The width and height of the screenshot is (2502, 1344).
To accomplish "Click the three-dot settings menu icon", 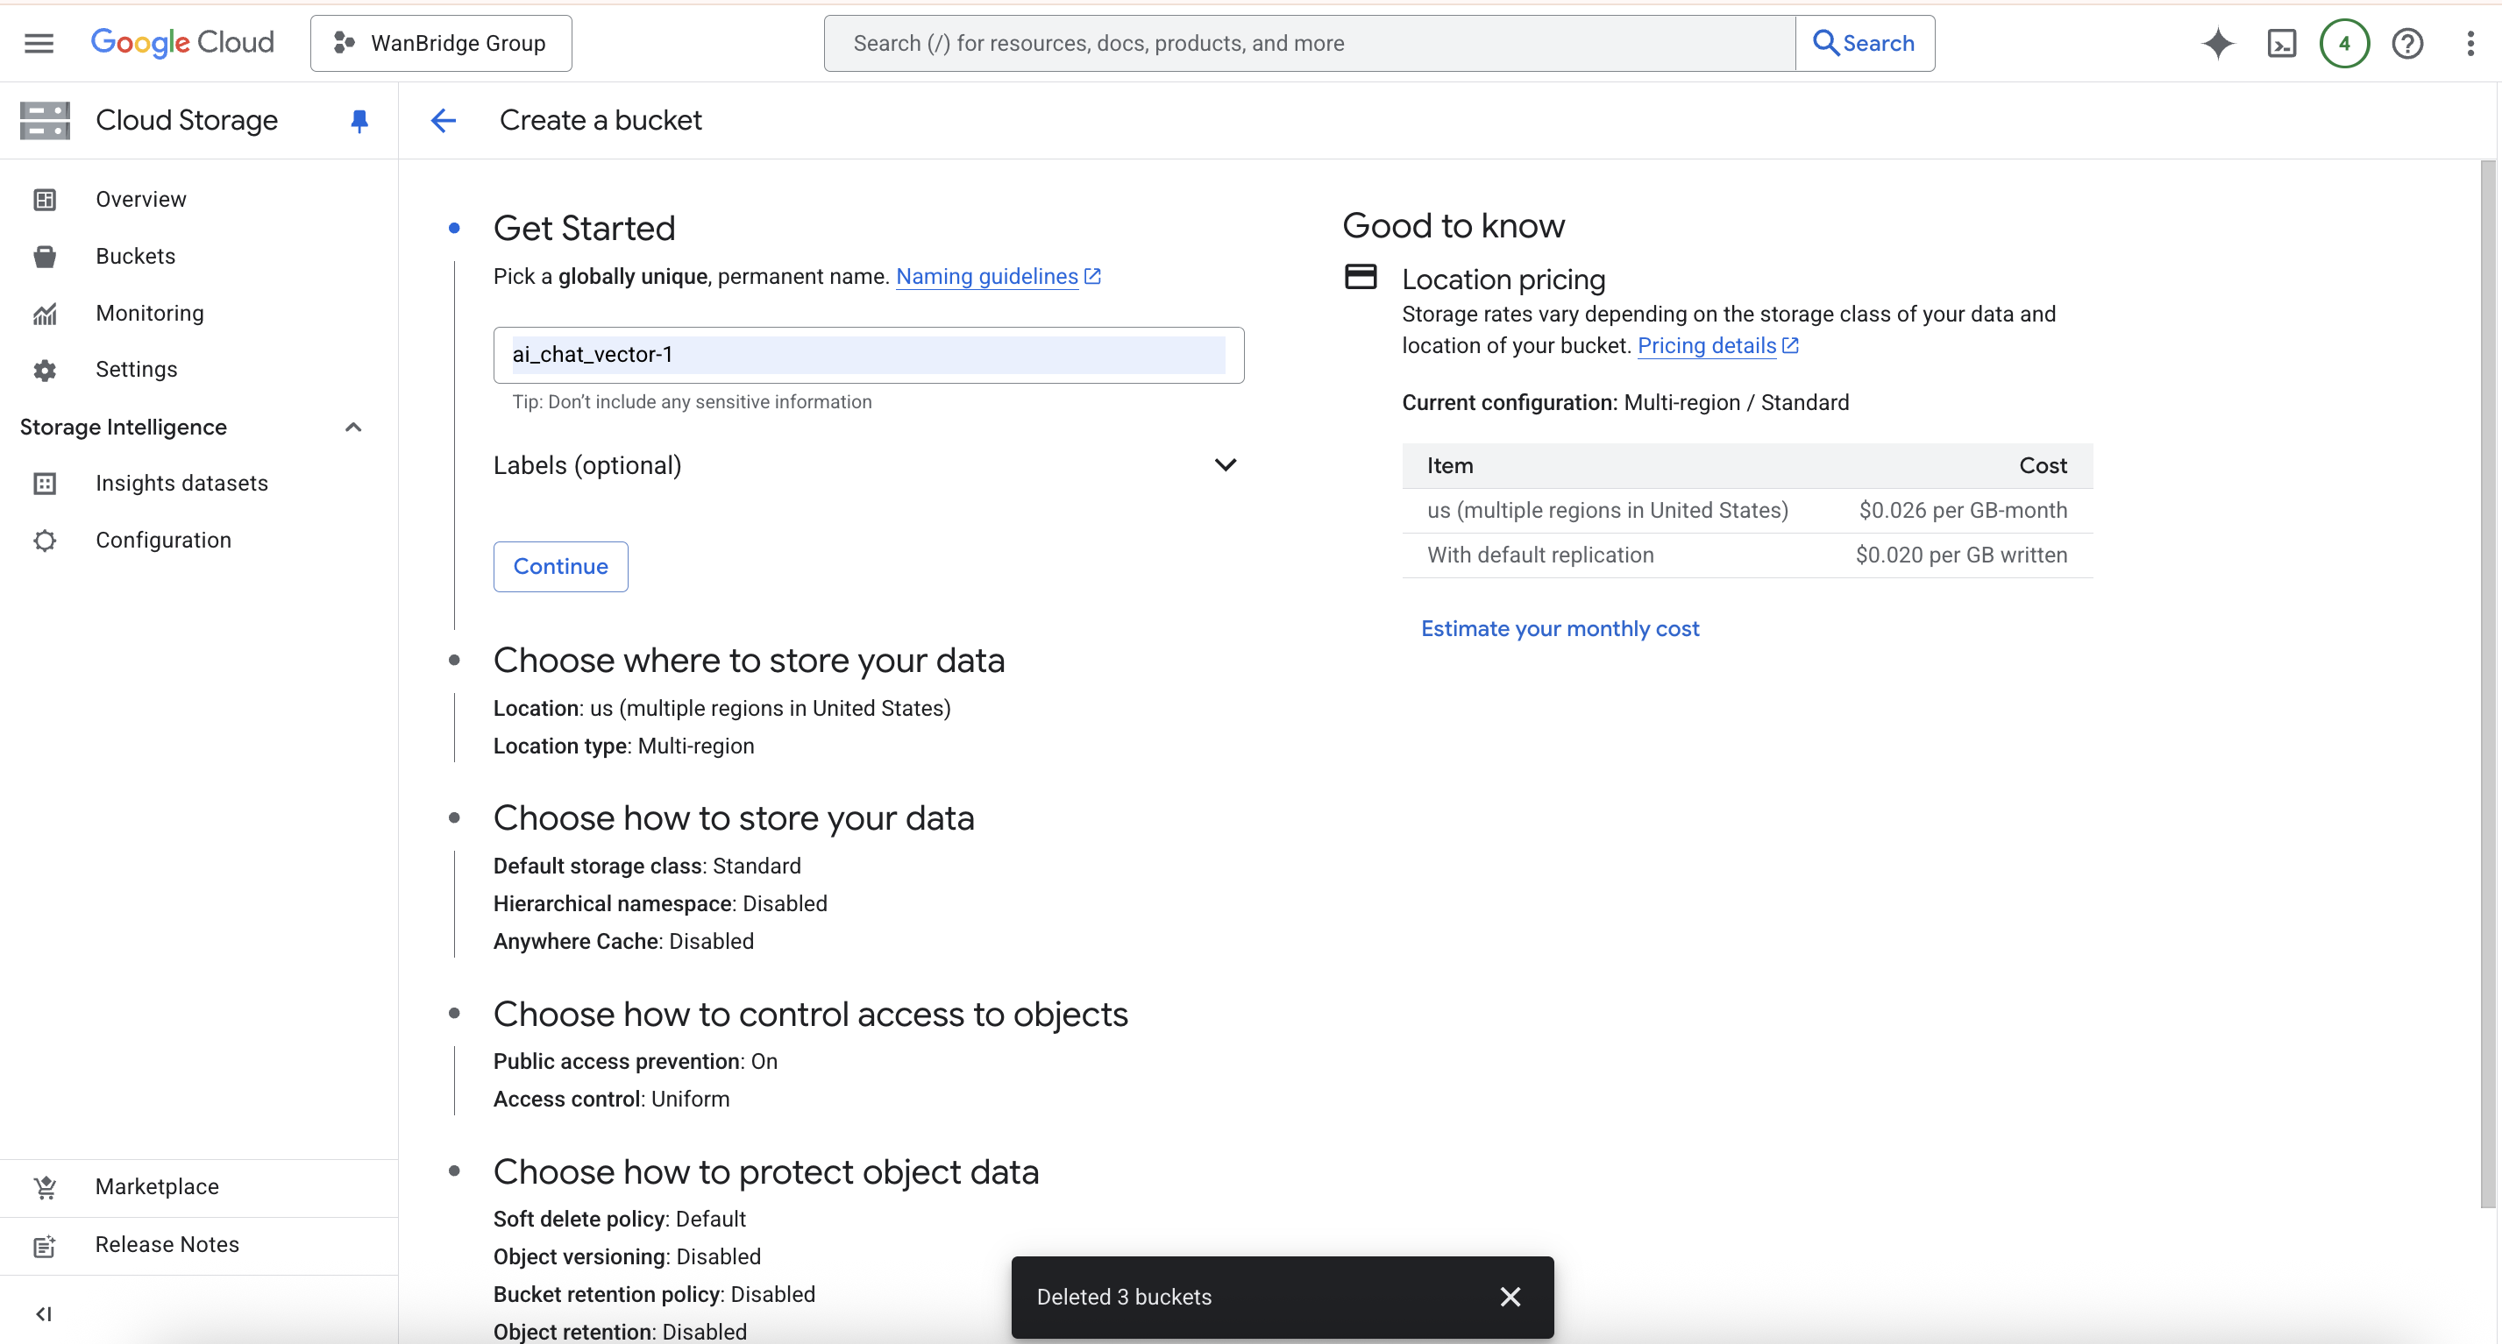I will pyautogui.click(x=2470, y=43).
